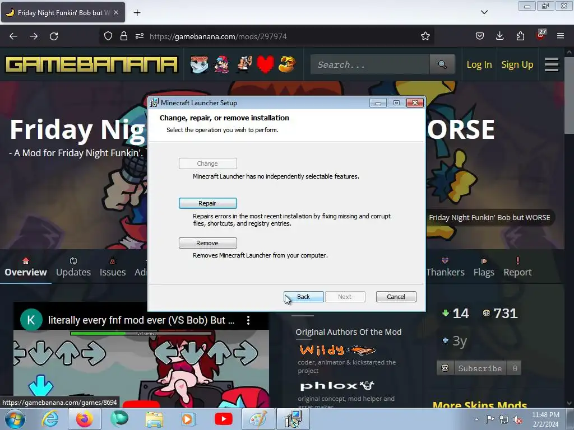Click the Repair button in Minecraft Launcher Setup

207,203
